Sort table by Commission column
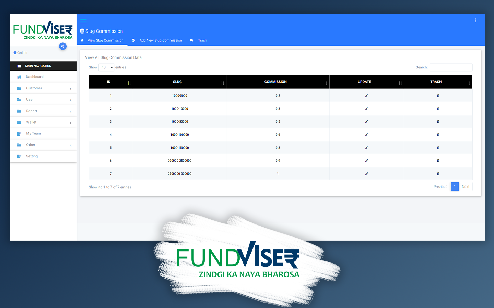The width and height of the screenshot is (494, 308). pos(278,82)
